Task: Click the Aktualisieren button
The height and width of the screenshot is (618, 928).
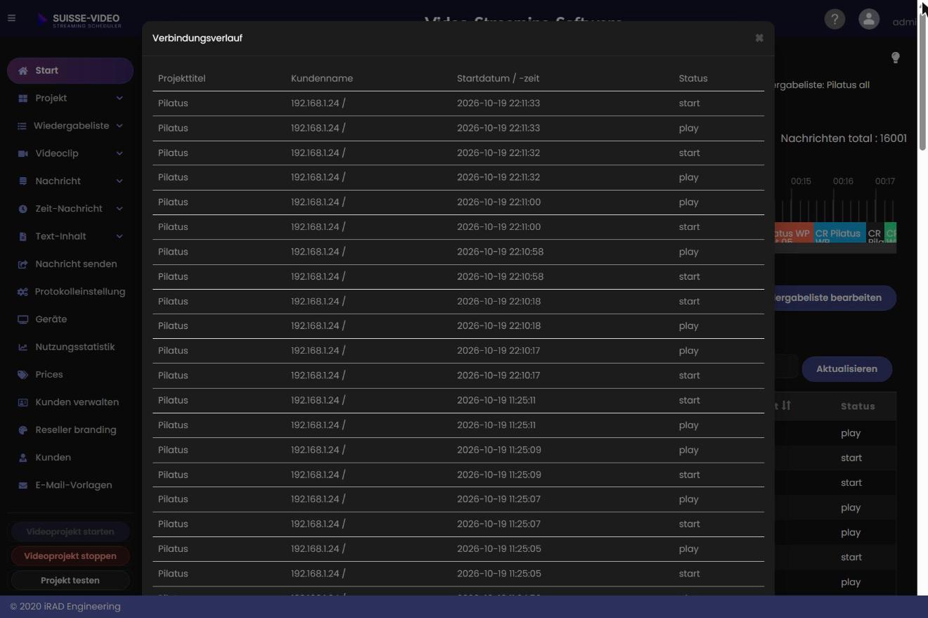Action: tap(847, 369)
